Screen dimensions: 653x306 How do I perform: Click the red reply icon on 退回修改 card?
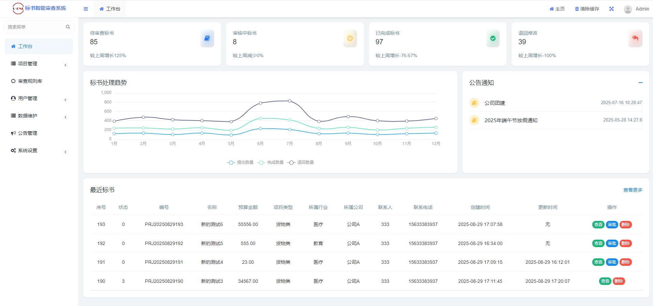click(x=635, y=38)
